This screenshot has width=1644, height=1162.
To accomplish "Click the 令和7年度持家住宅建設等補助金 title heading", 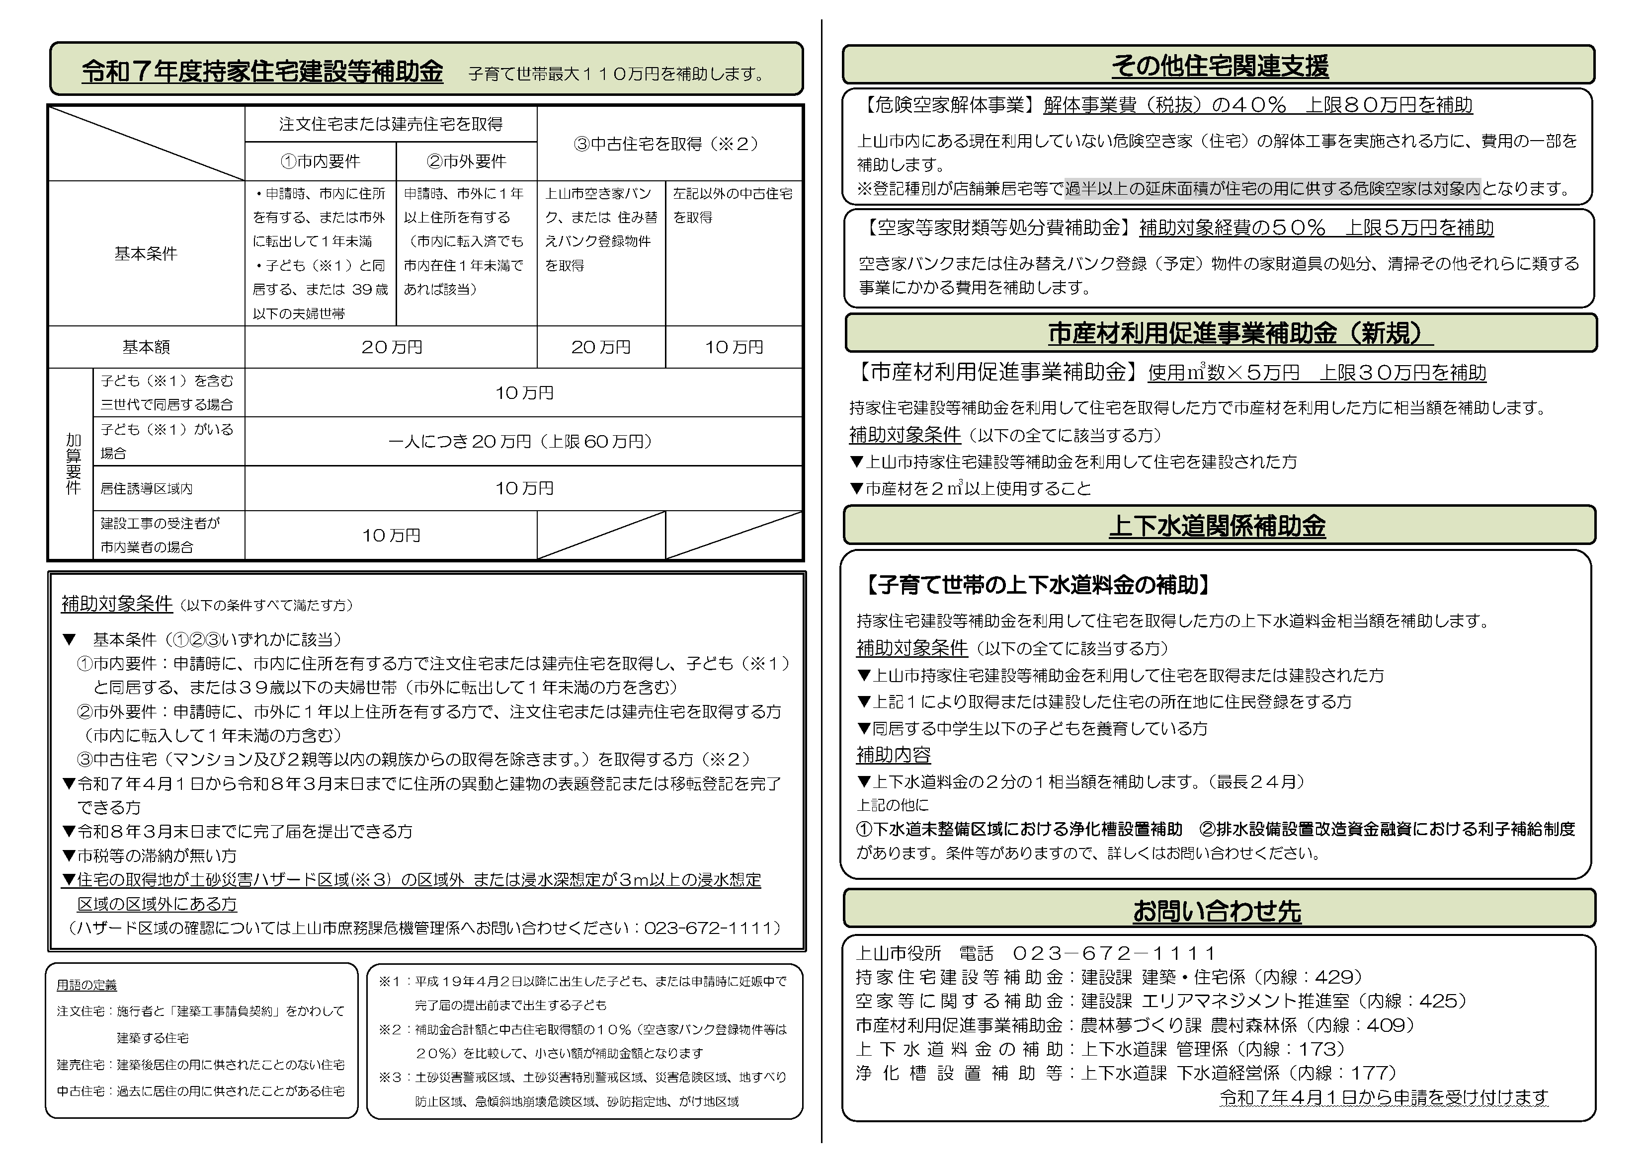I will pos(262,72).
